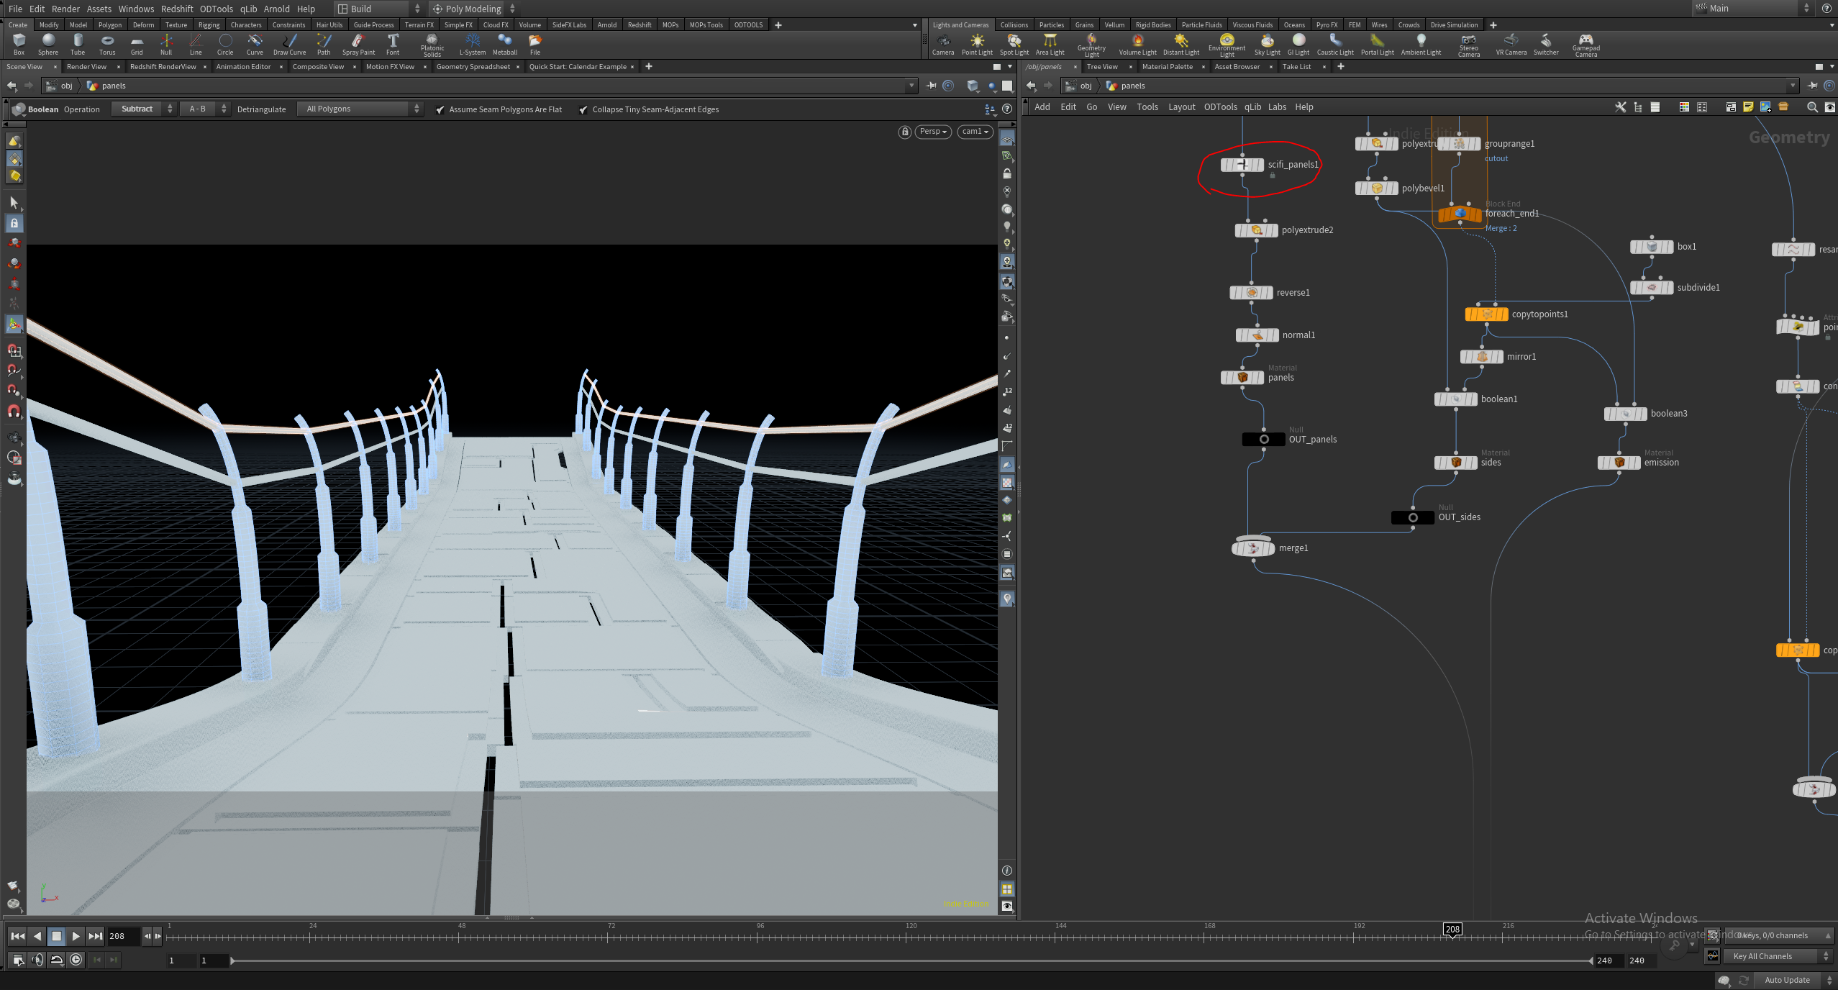Click the Sky Light shelf icon
The width and height of the screenshot is (1838, 990).
(1267, 45)
